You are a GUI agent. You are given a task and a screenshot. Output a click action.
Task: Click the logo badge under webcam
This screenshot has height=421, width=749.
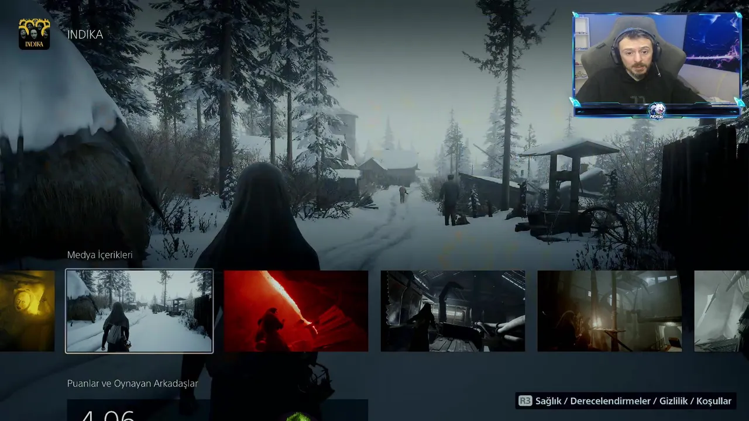pyautogui.click(x=657, y=111)
